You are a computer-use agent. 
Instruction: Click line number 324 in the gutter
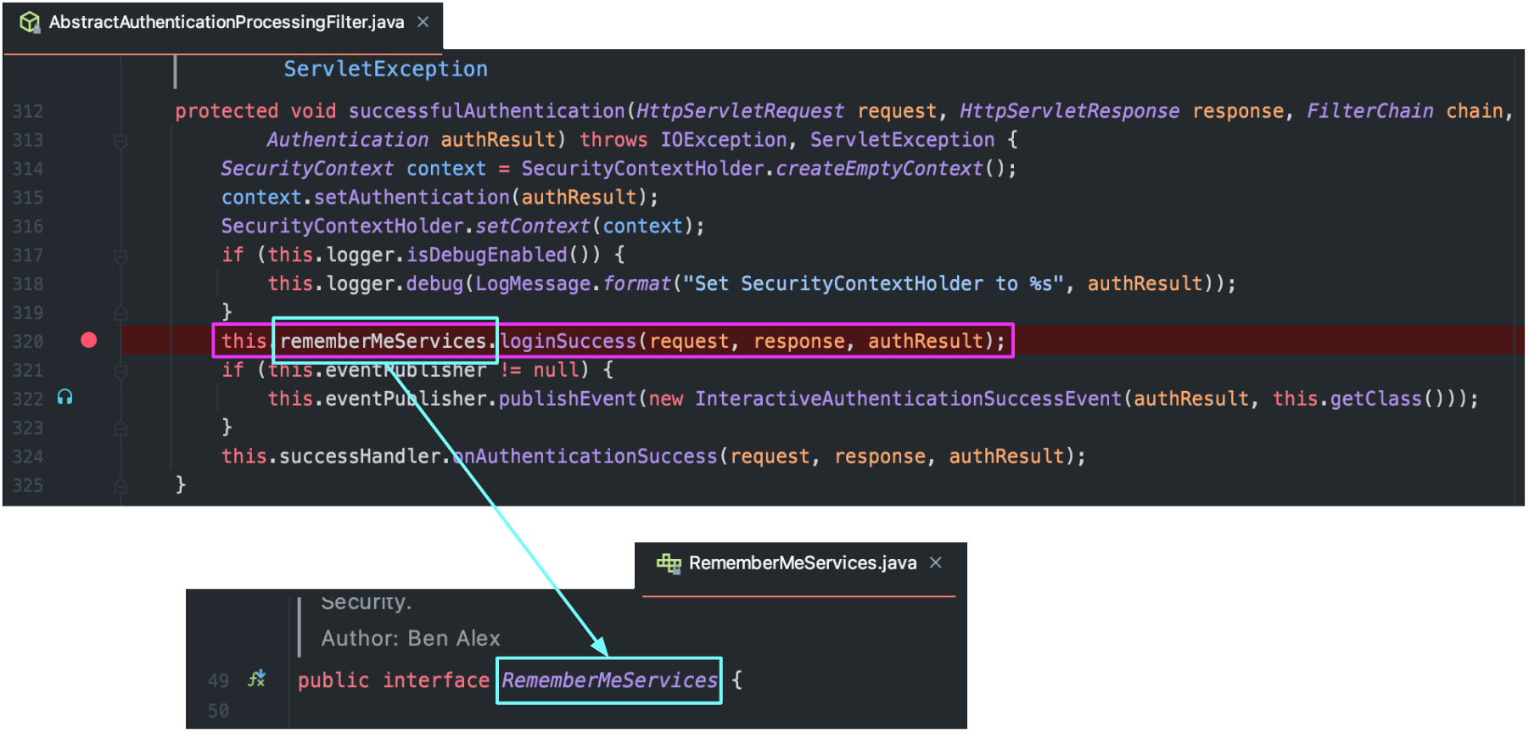point(27,456)
